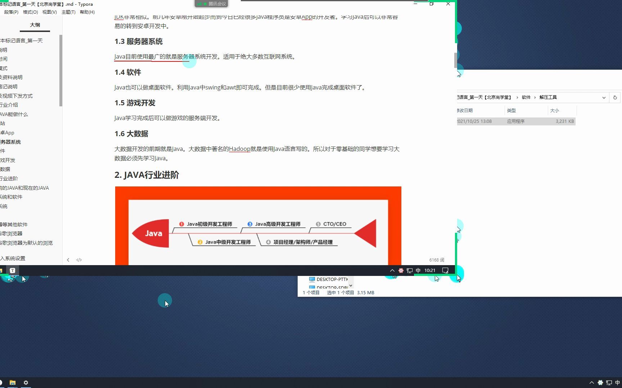
Task: Click the underlined word Hadoop
Action: point(240,149)
